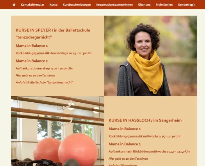Open the Freie Stellen page

(164, 5)
